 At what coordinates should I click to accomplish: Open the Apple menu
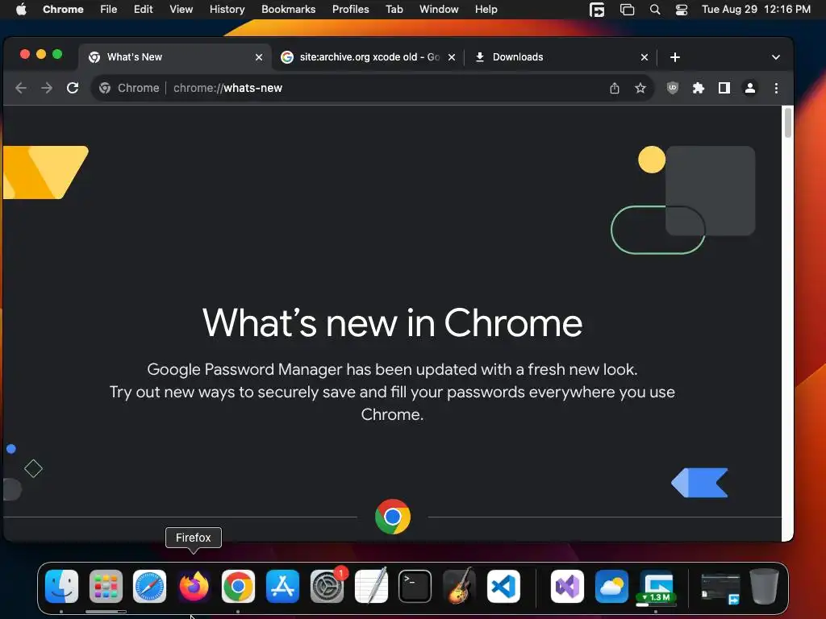pyautogui.click(x=21, y=9)
